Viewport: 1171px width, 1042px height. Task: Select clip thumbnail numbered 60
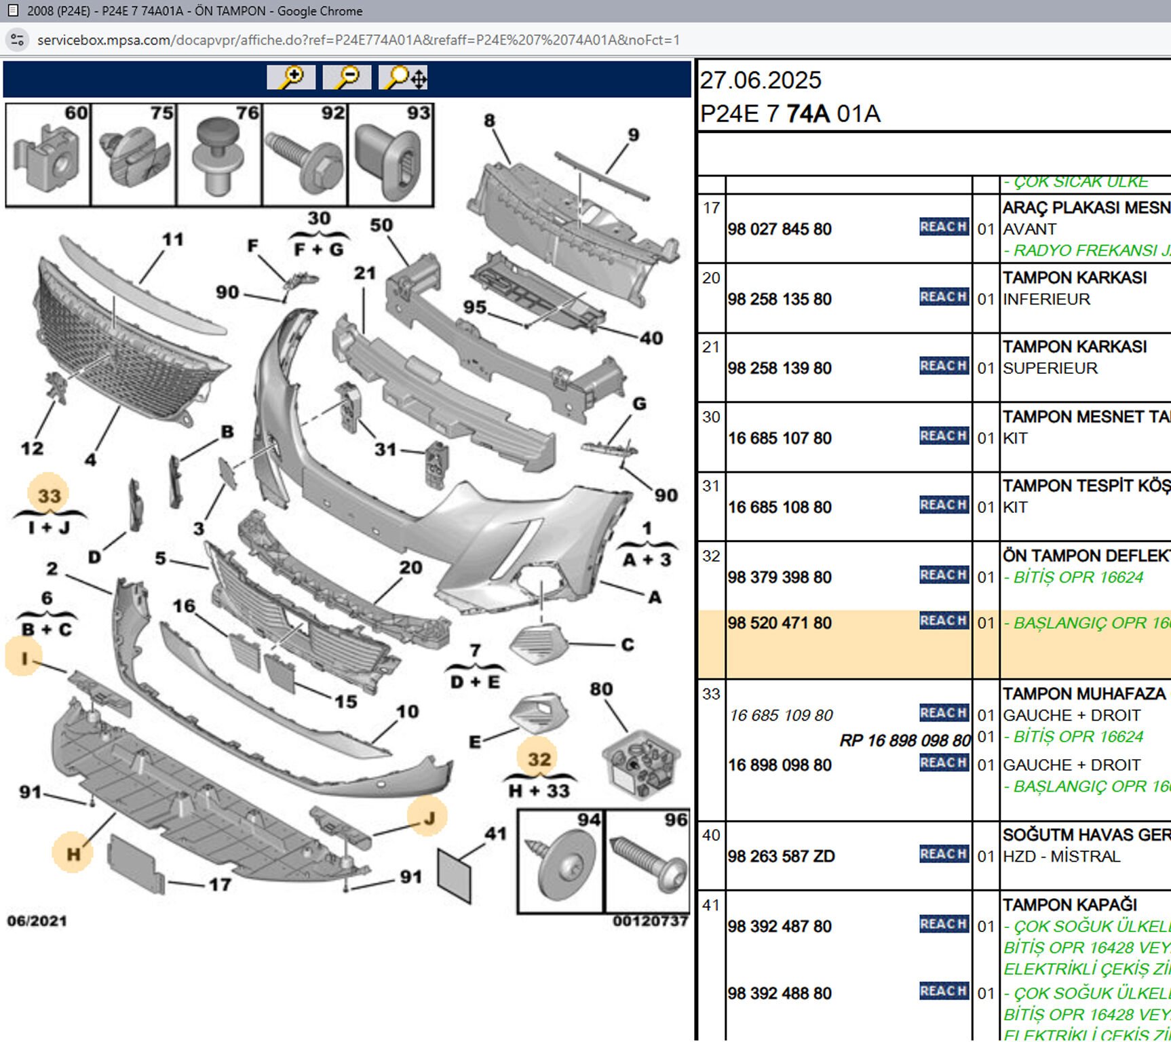[48, 155]
